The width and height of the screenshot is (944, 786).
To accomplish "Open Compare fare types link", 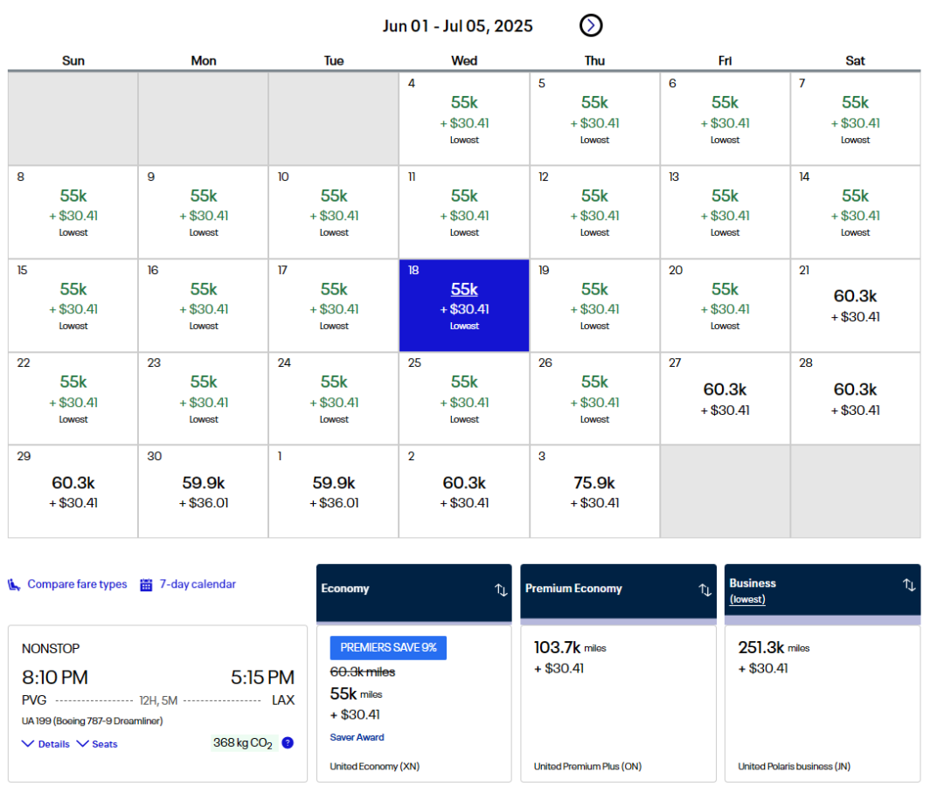I will [x=77, y=584].
